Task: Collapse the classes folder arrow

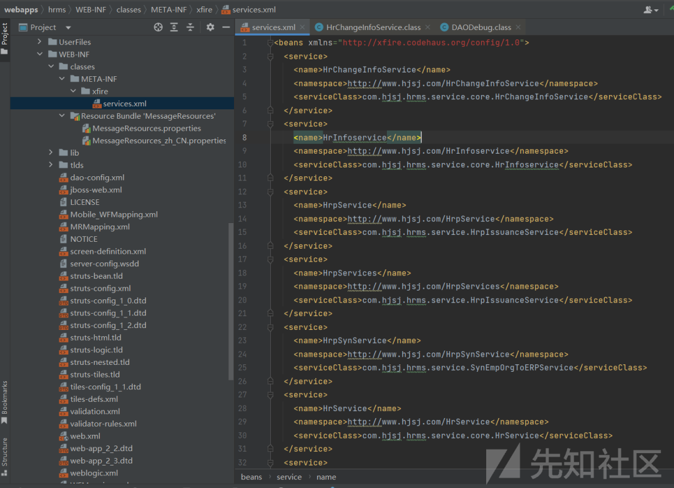Action: tap(51, 66)
